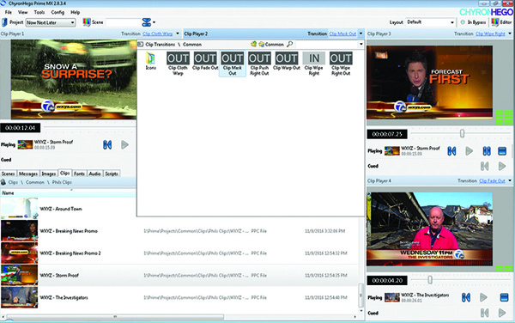515x323 pixels.
Task: Open the Icons folder in Clip Transitions
Action: 151,61
